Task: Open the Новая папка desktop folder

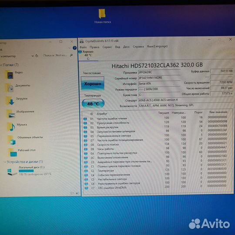Action: pyautogui.click(x=102, y=16)
